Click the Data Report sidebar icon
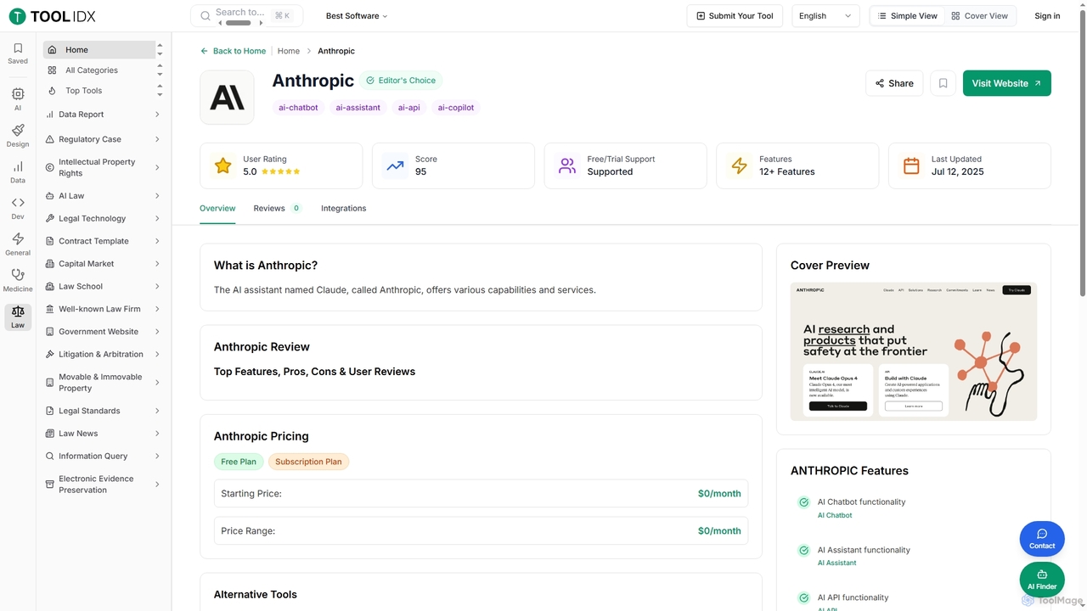 (50, 115)
